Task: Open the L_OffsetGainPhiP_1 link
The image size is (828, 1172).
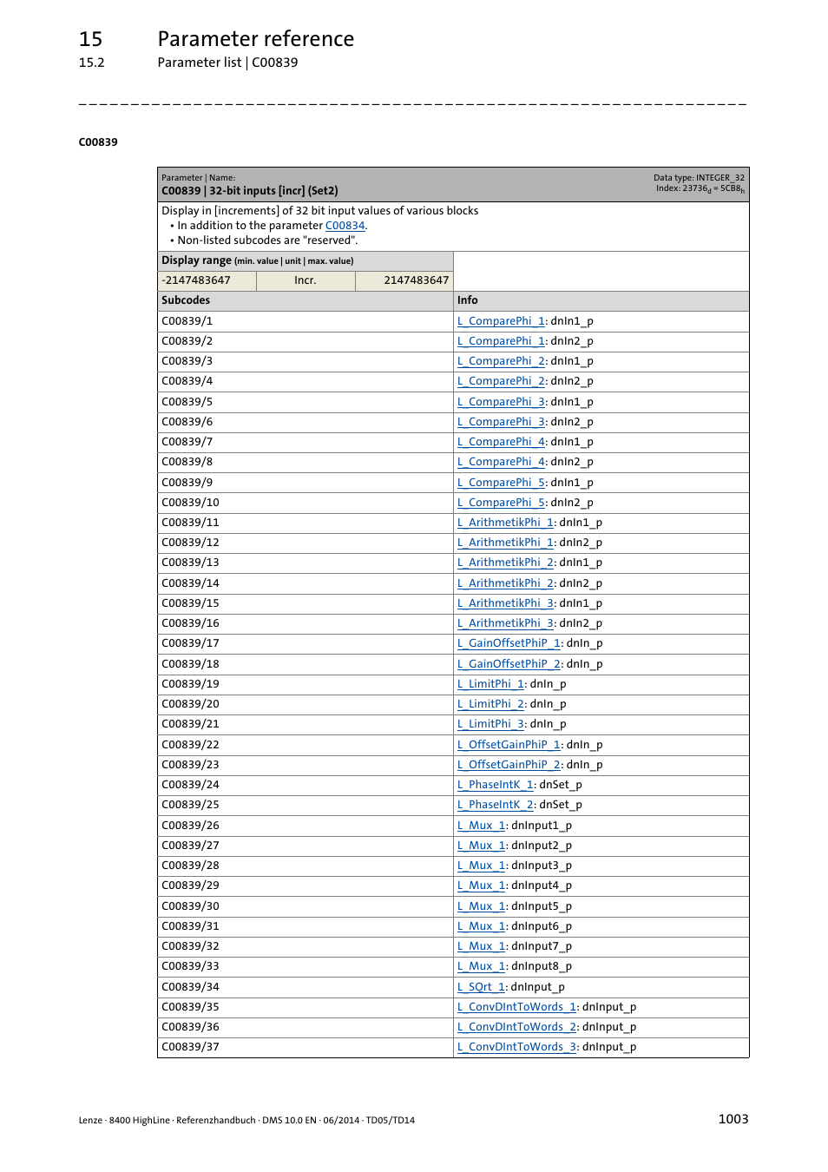Action: point(509,745)
